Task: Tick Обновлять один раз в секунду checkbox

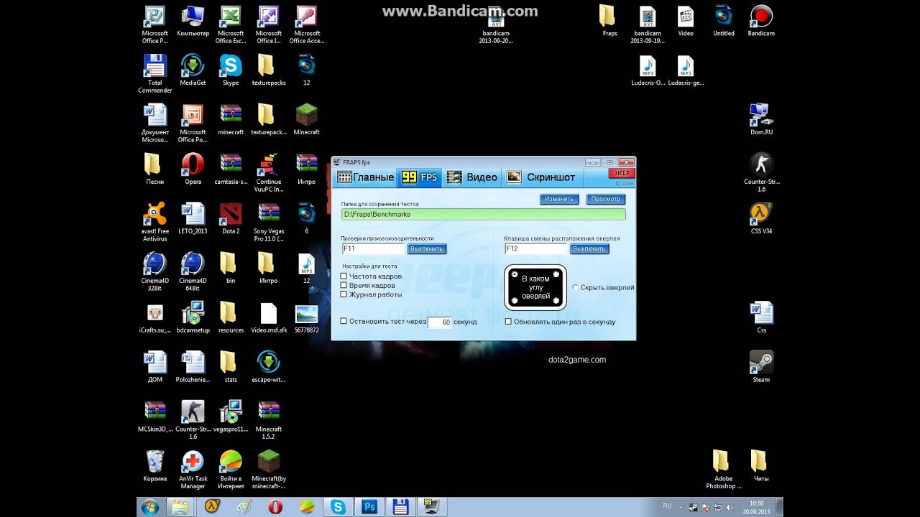Action: 508,322
